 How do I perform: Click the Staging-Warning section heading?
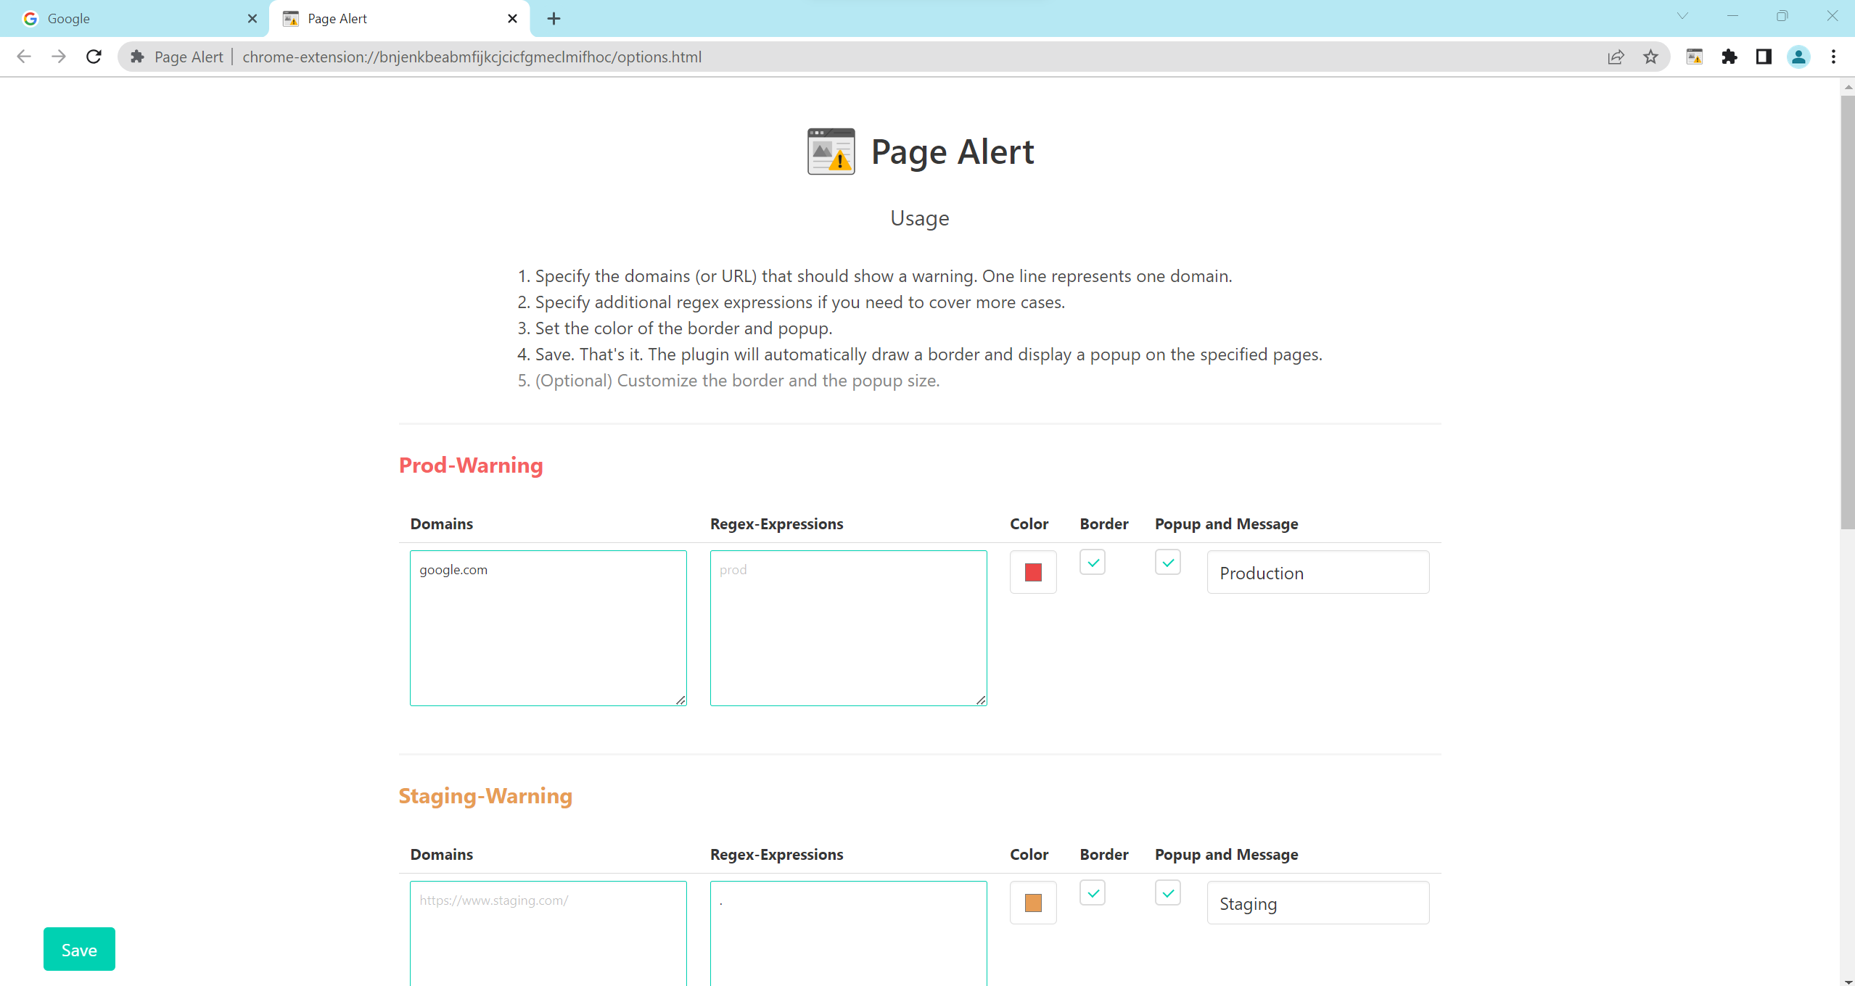tap(485, 795)
